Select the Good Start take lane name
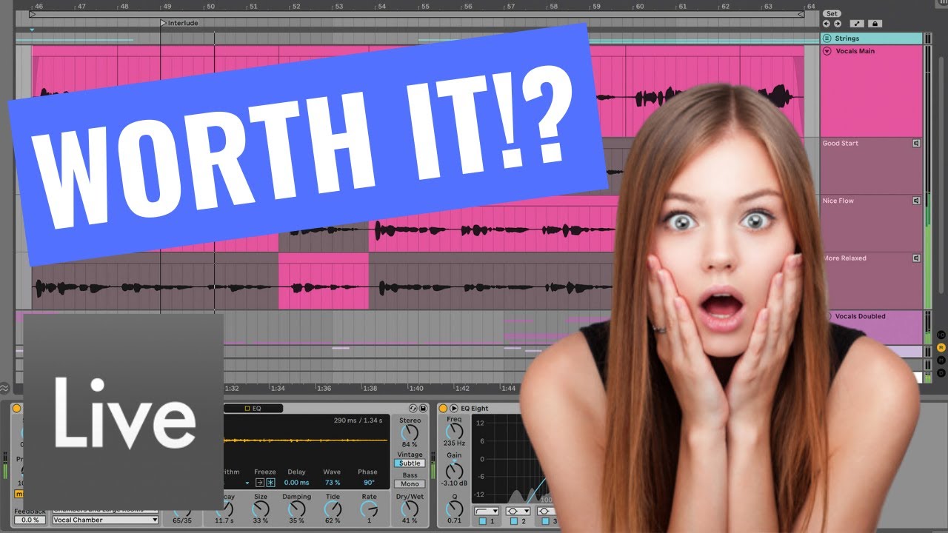 [841, 144]
